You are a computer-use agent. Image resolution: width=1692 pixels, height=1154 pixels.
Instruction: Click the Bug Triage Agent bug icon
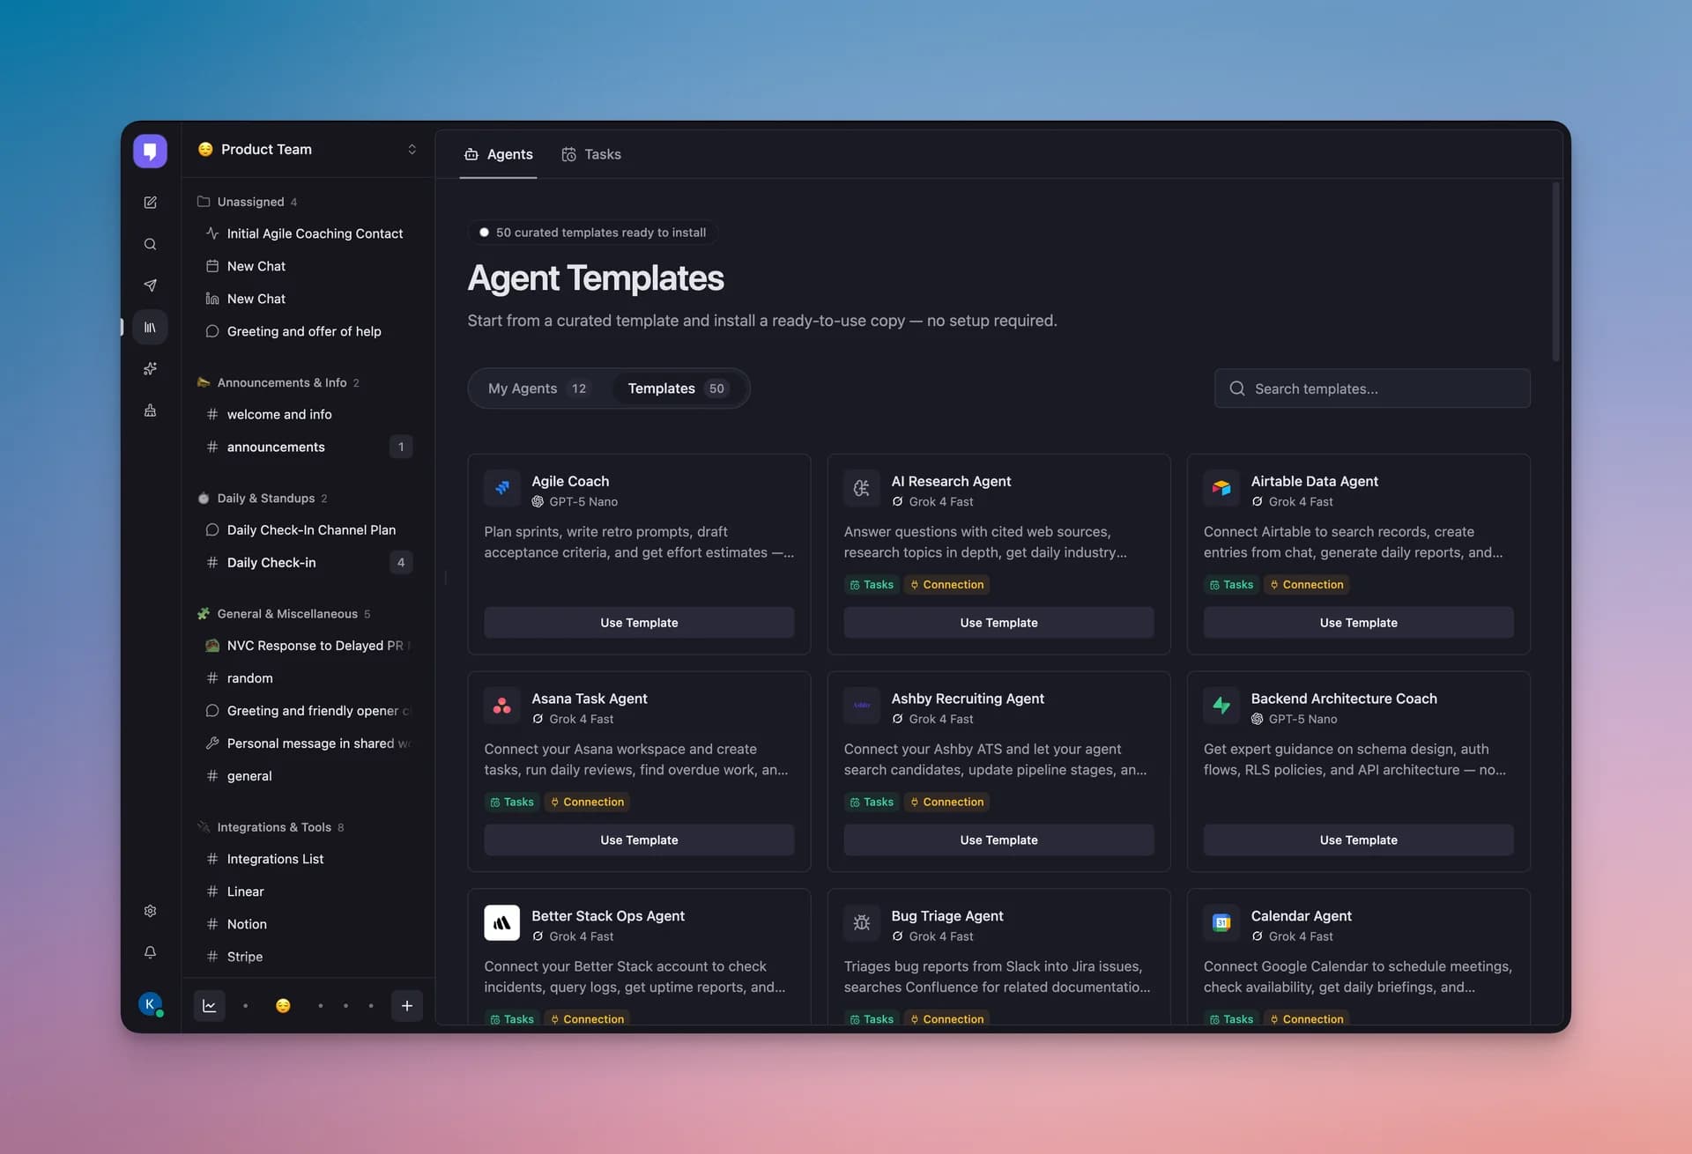pyautogui.click(x=862, y=923)
